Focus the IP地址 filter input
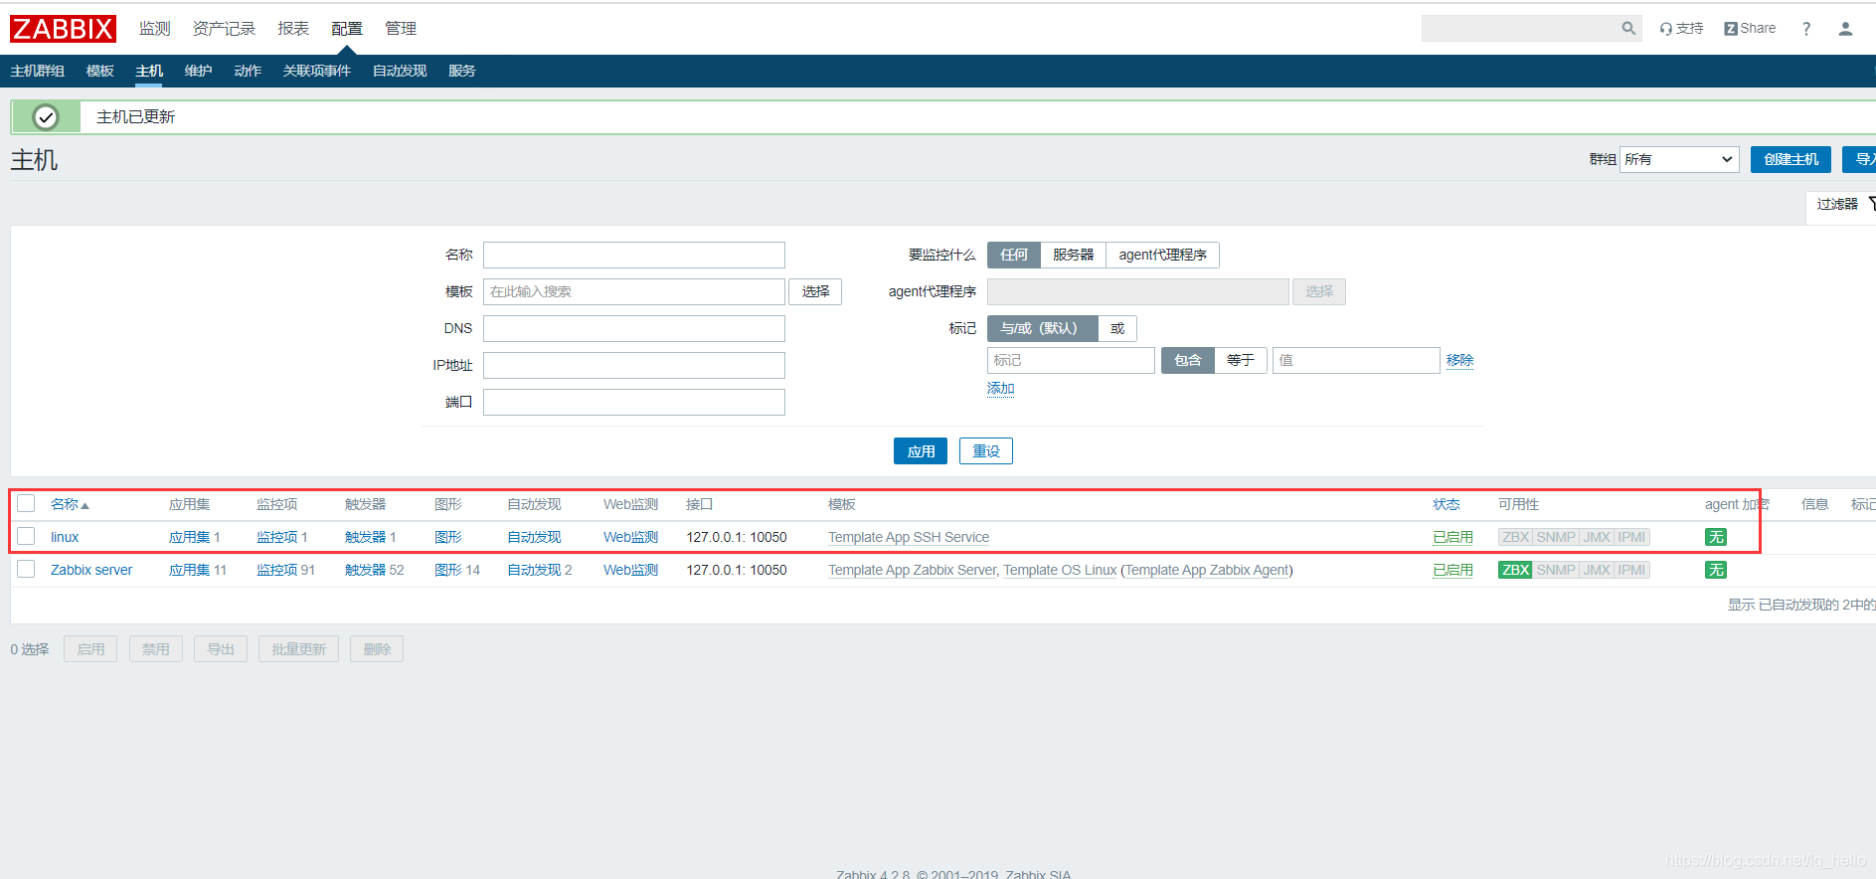 click(x=634, y=365)
